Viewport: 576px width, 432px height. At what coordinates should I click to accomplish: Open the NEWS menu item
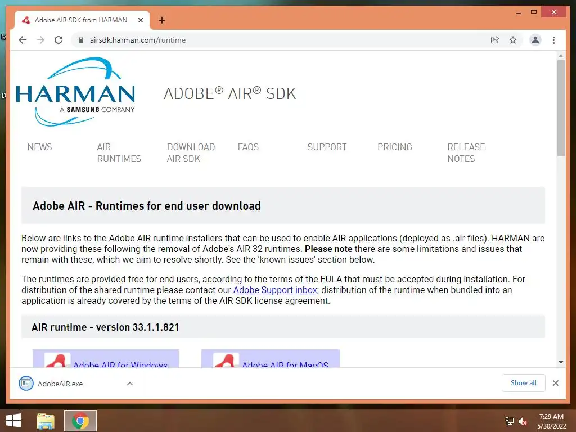[x=40, y=147]
